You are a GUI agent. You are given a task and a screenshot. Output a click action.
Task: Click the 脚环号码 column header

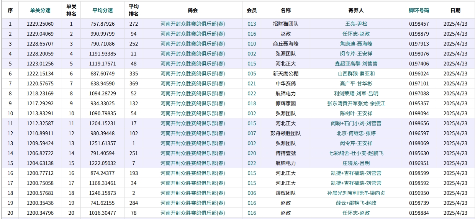pyautogui.click(x=419, y=10)
